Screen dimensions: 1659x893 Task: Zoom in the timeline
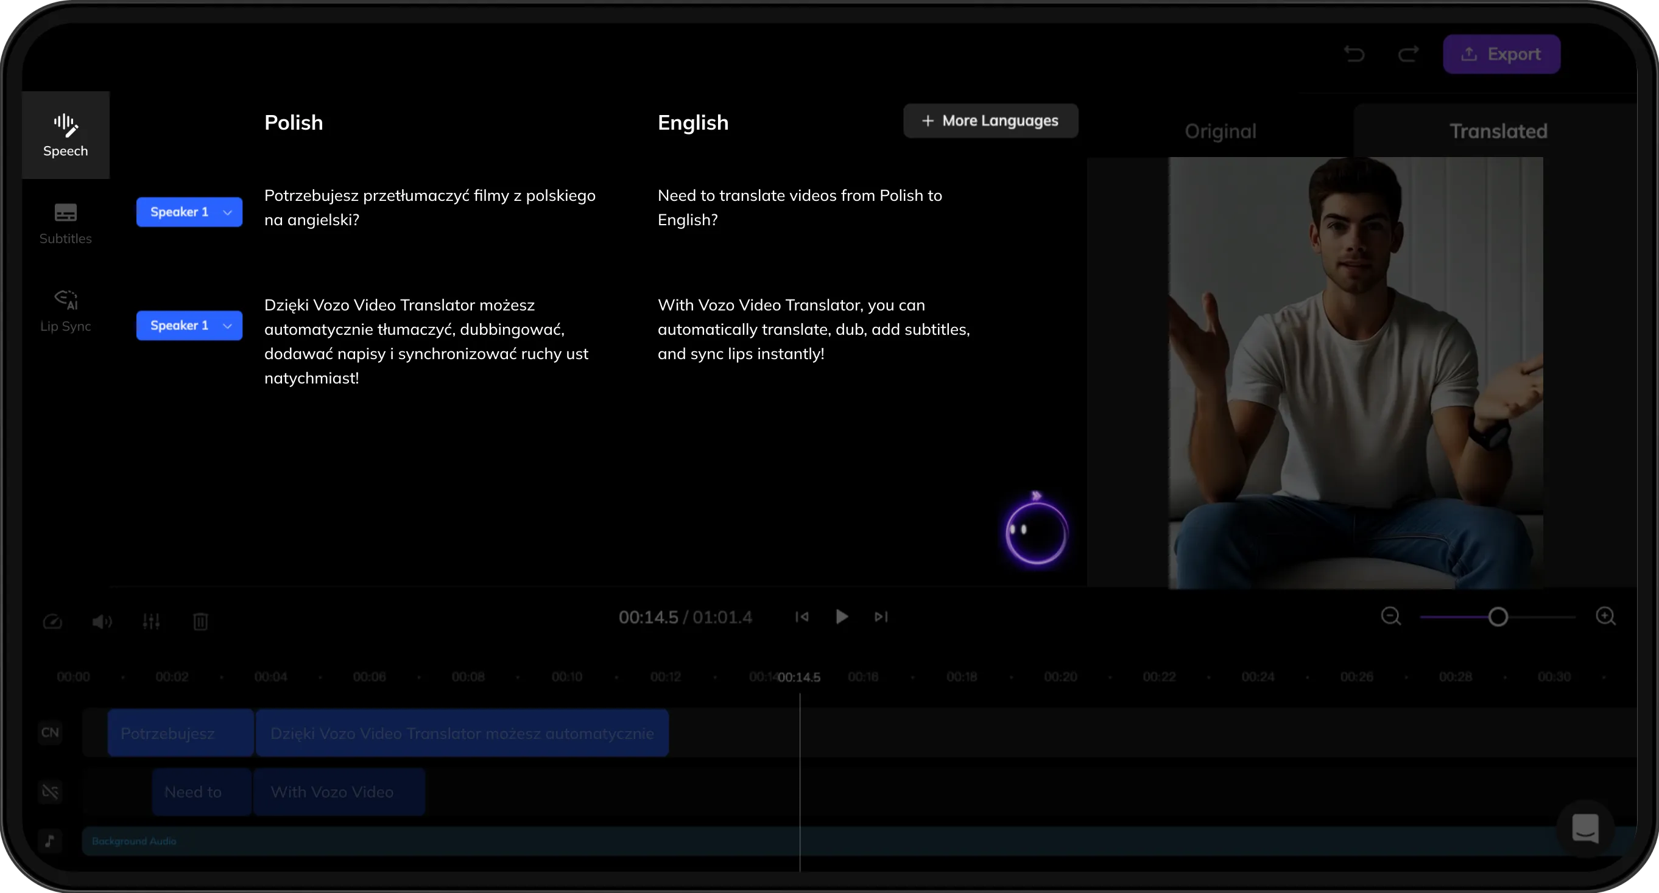pos(1605,616)
